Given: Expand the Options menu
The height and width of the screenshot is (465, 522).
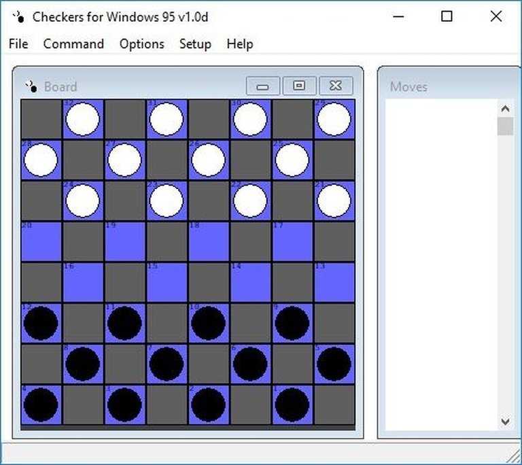Looking at the screenshot, I should click(x=141, y=44).
